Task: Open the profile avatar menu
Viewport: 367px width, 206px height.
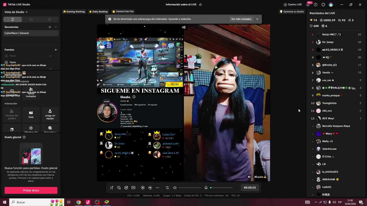Action: (x=331, y=5)
